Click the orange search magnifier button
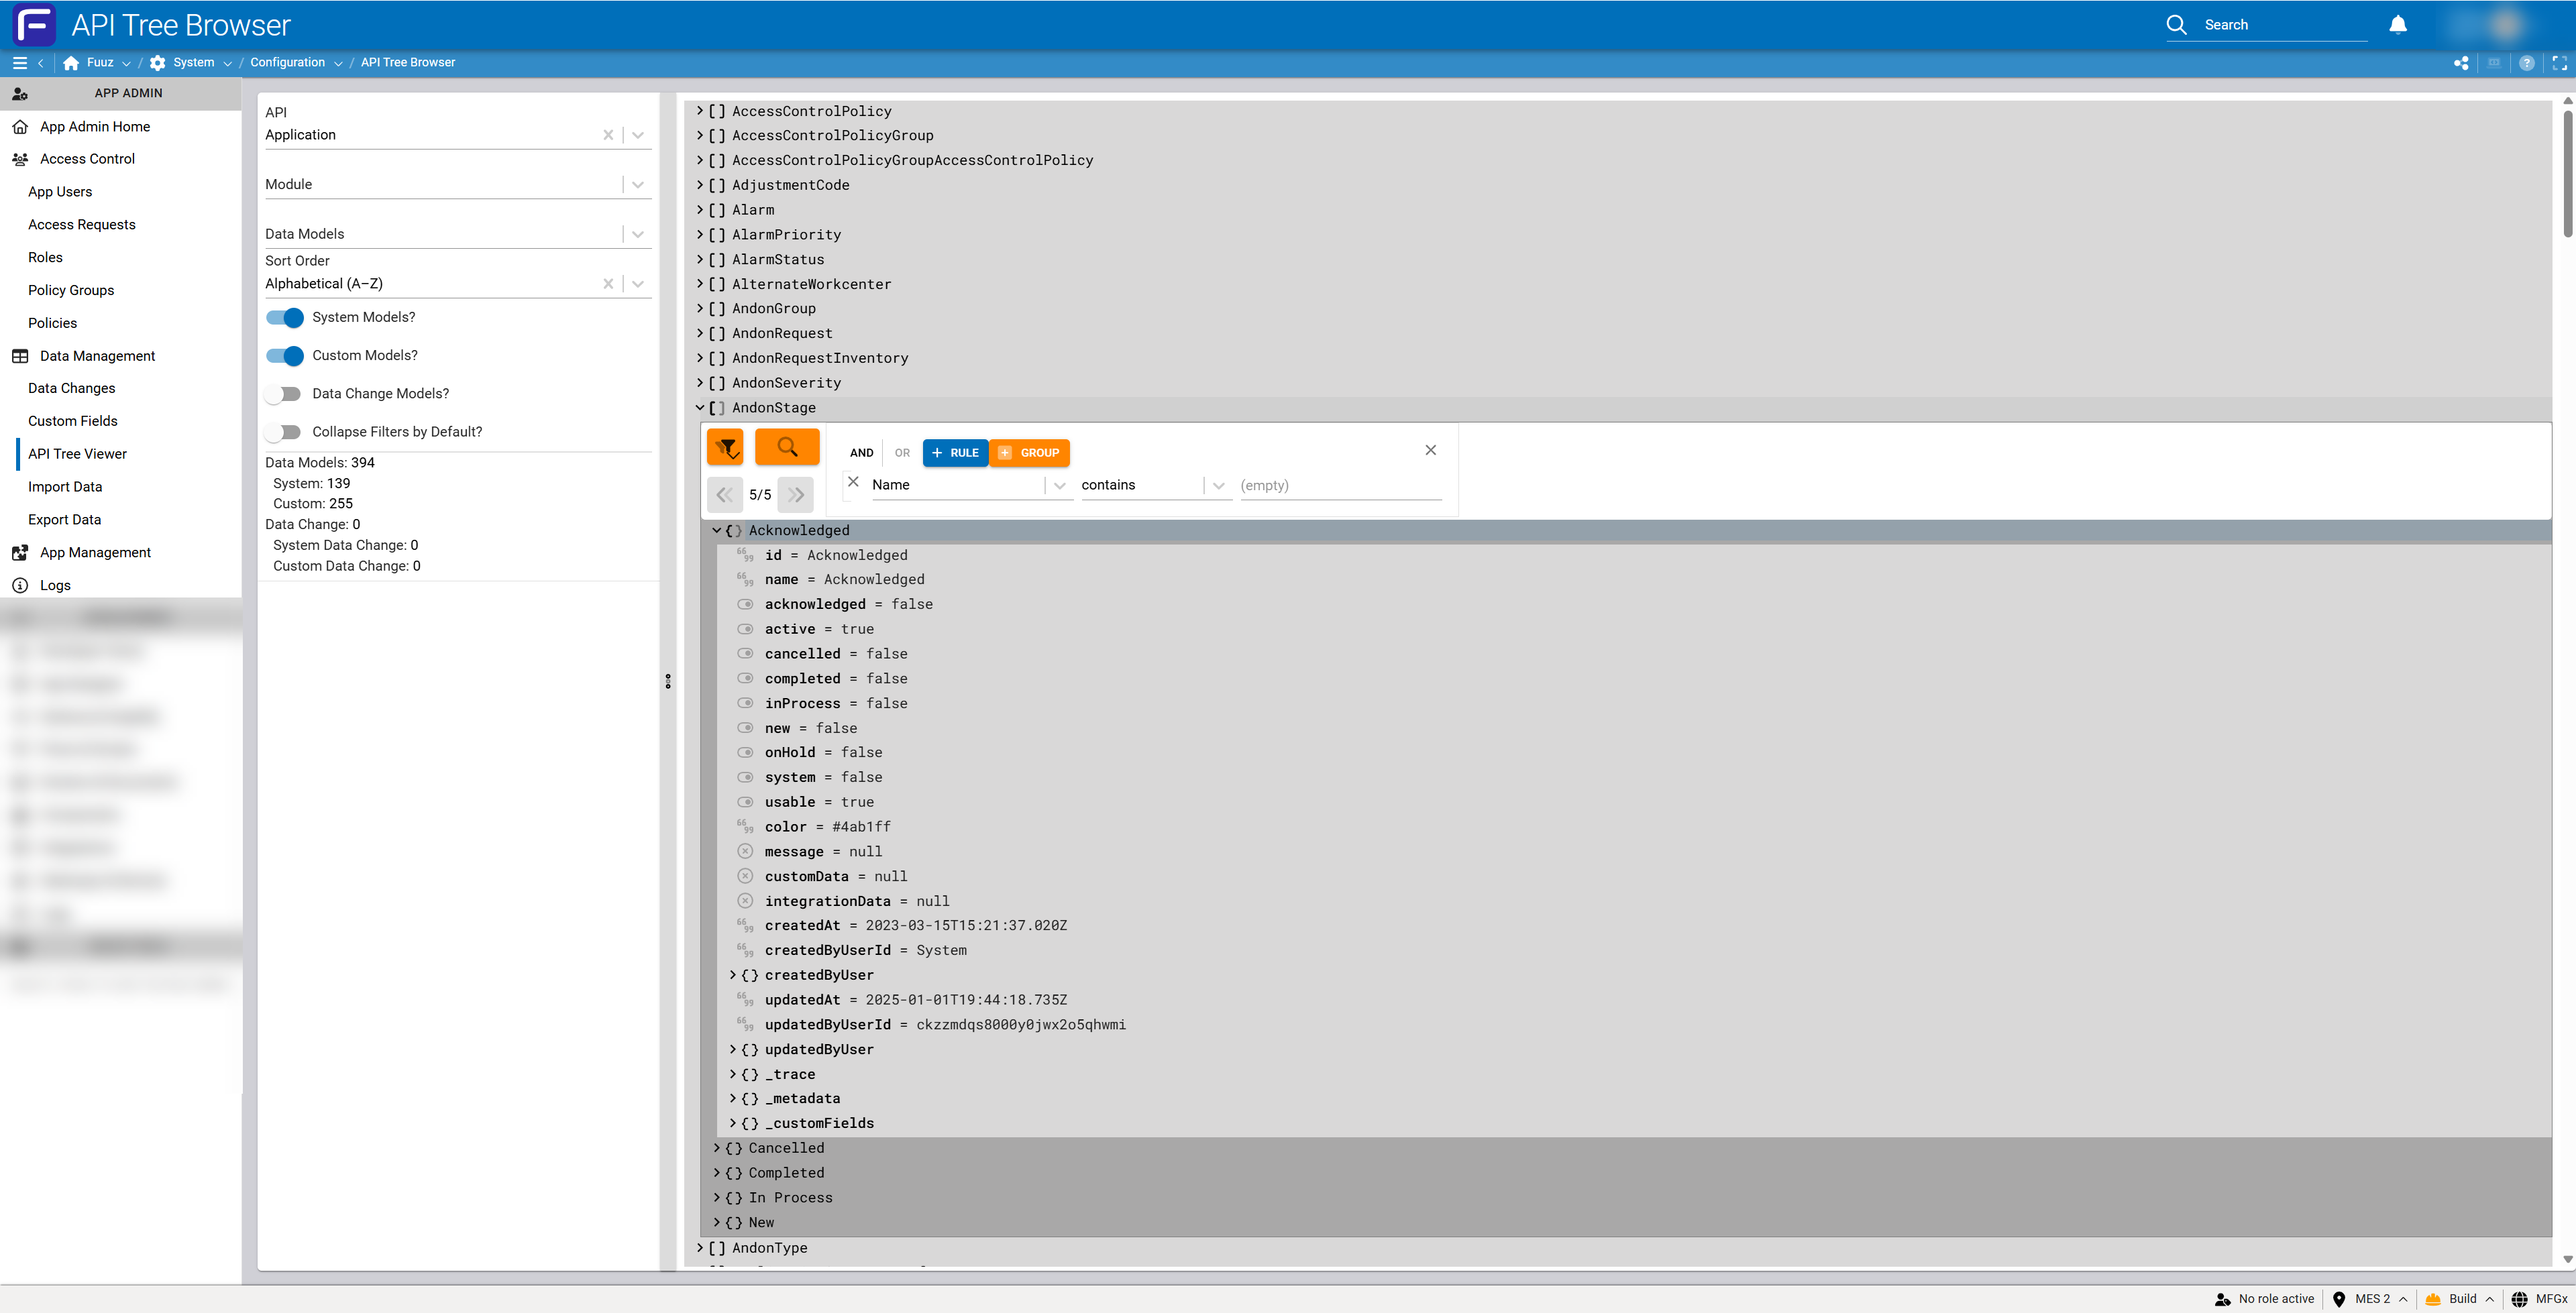 (x=787, y=446)
